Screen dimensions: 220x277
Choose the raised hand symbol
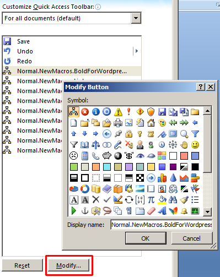click(184, 145)
